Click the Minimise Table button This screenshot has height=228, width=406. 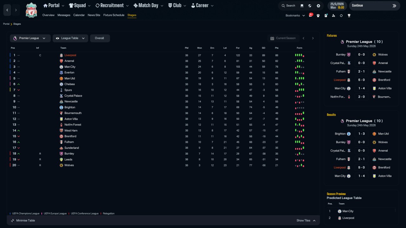(23, 220)
